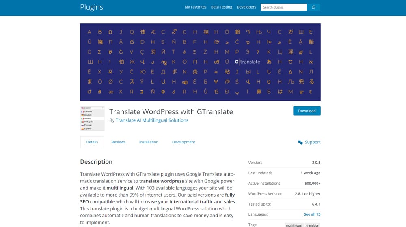The image size is (406, 227).
Task: Click the search magnifier button
Action: 313,7
